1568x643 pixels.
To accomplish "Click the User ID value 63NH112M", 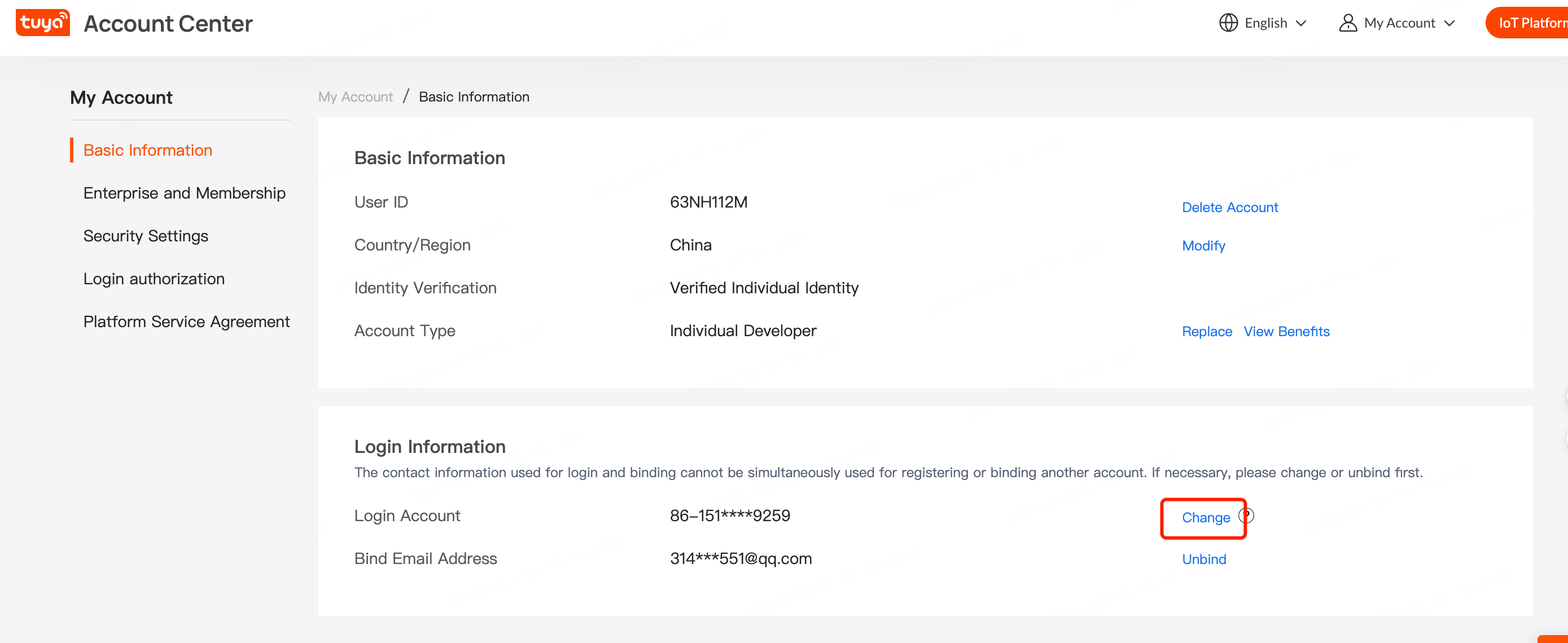I will 708,202.
